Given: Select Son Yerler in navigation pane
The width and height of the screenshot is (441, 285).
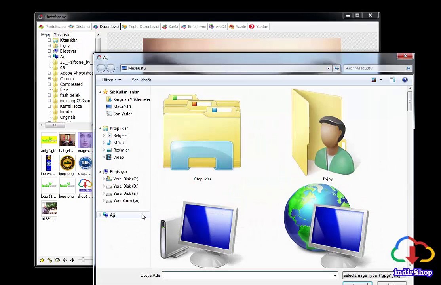Looking at the screenshot, I should click(x=119, y=114).
